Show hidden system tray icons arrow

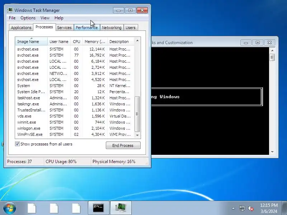[234, 208]
